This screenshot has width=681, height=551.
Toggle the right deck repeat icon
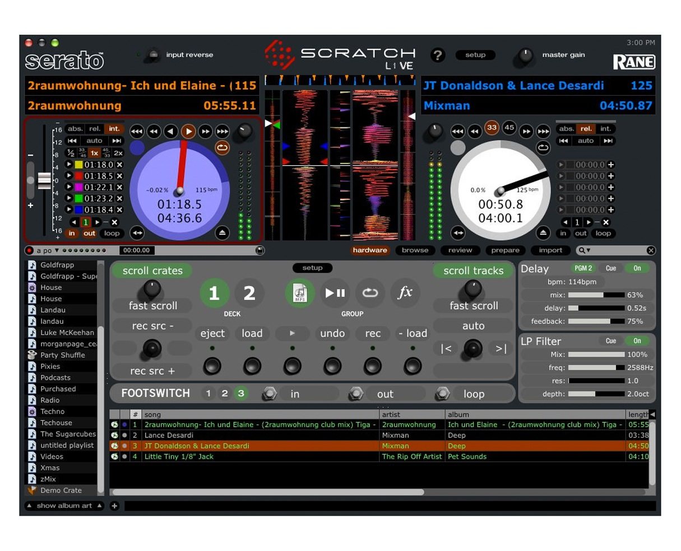543,148
